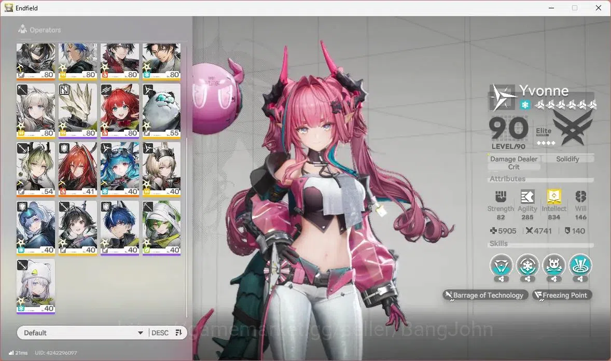Open the fully highlighted burst skill icon
This screenshot has height=361, width=611.
tap(580, 266)
